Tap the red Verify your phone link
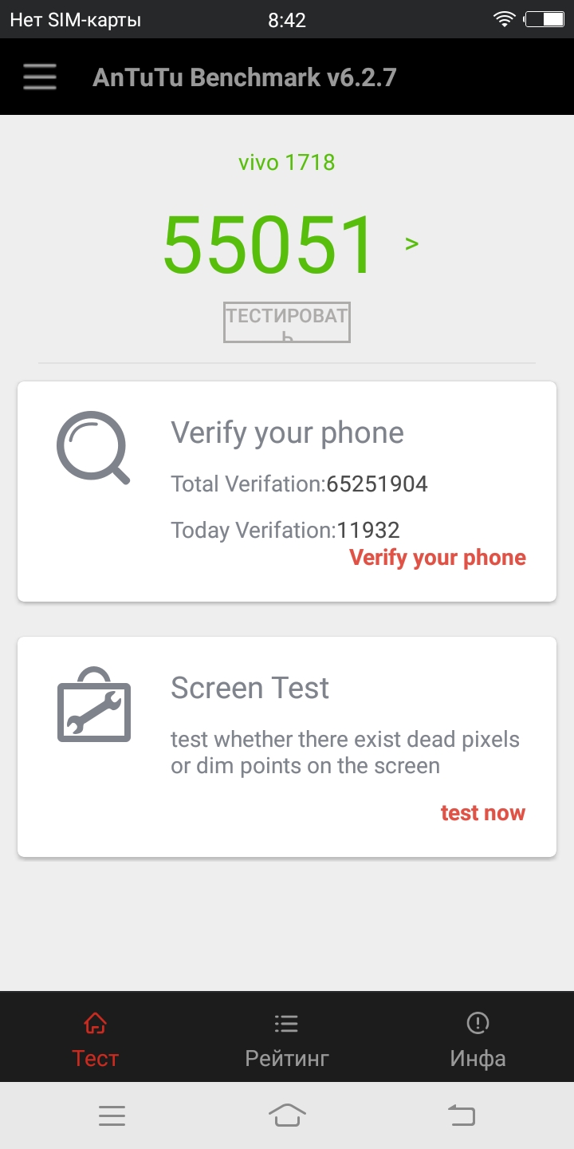The height and width of the screenshot is (1149, 574). tap(438, 558)
